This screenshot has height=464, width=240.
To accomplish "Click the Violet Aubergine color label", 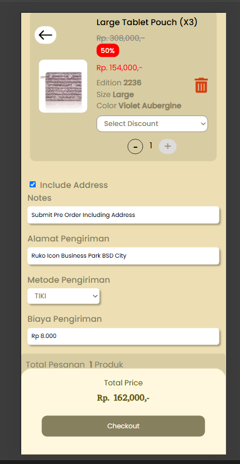I will pos(150,105).
